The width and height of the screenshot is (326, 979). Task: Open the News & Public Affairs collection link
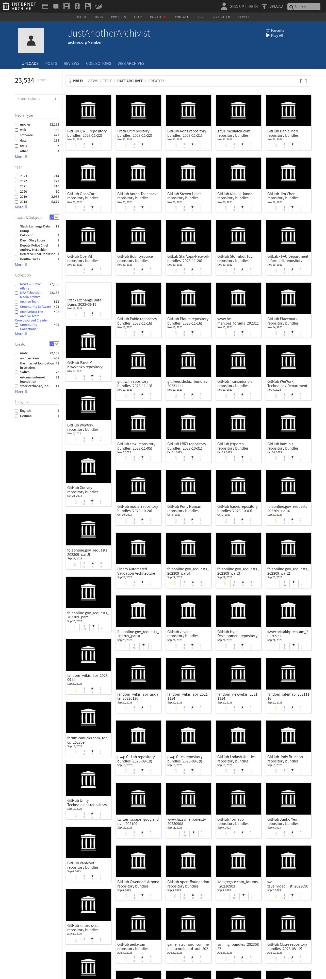(30, 286)
